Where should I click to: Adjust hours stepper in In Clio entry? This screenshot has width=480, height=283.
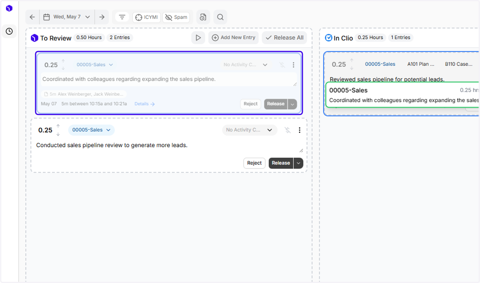[352, 64]
